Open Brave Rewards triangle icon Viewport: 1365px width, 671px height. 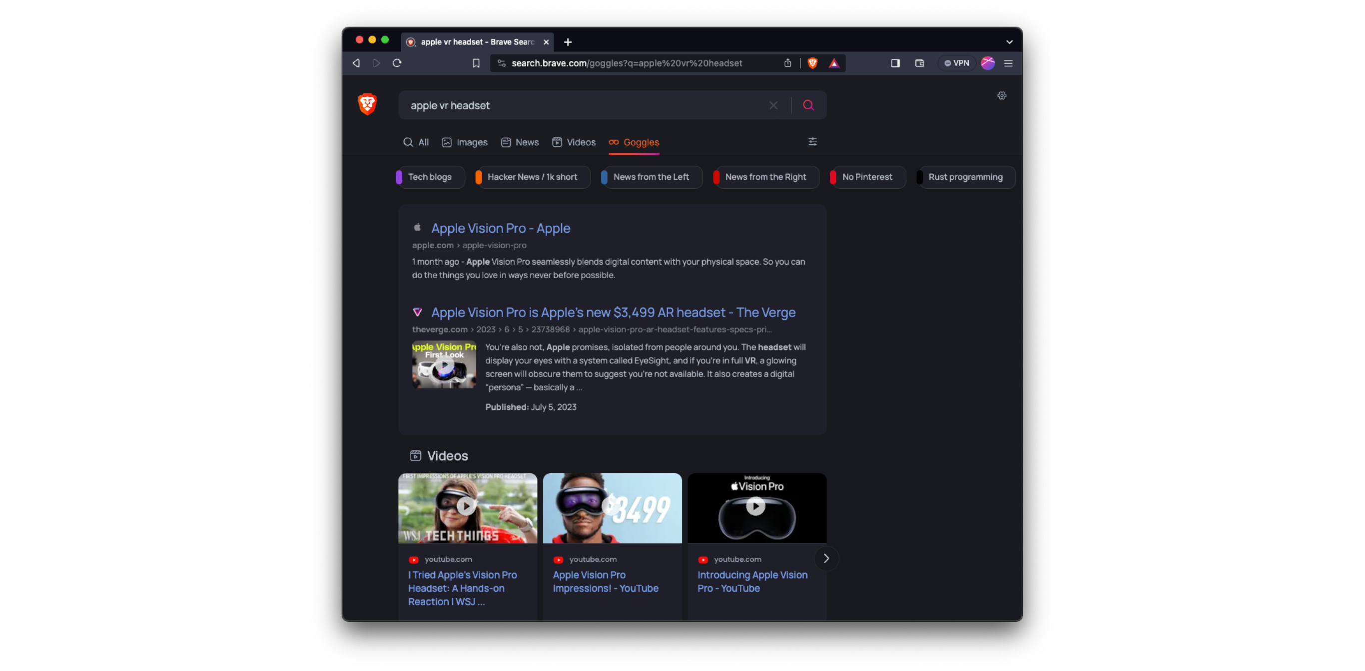833,63
